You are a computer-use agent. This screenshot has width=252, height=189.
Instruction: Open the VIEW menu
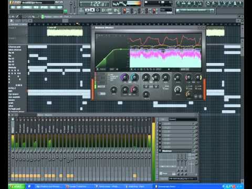click(36, 7)
